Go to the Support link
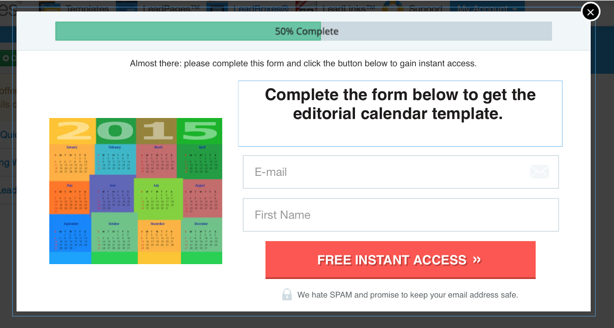Image resolution: width=614 pixels, height=328 pixels. 426,8
